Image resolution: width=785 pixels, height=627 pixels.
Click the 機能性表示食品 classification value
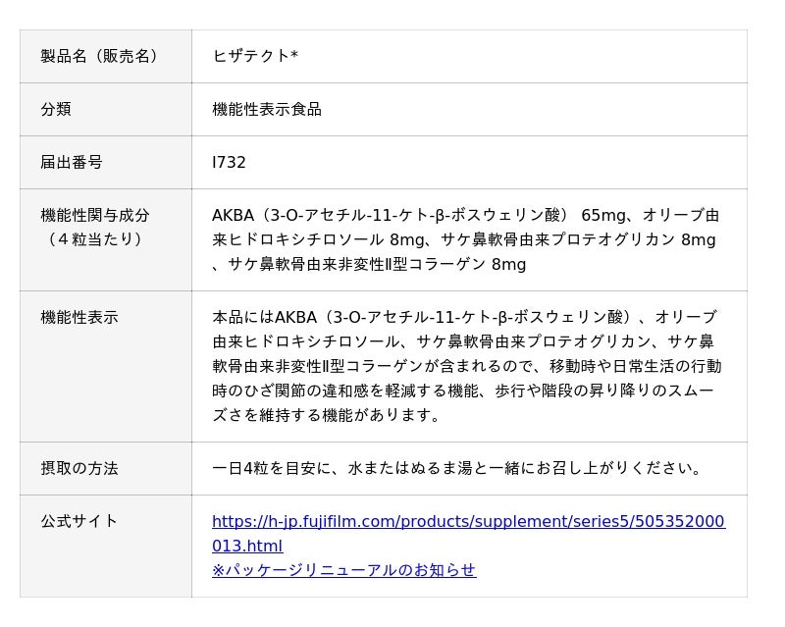(267, 109)
